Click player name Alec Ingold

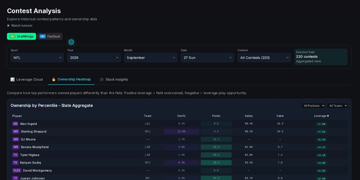click(28, 124)
